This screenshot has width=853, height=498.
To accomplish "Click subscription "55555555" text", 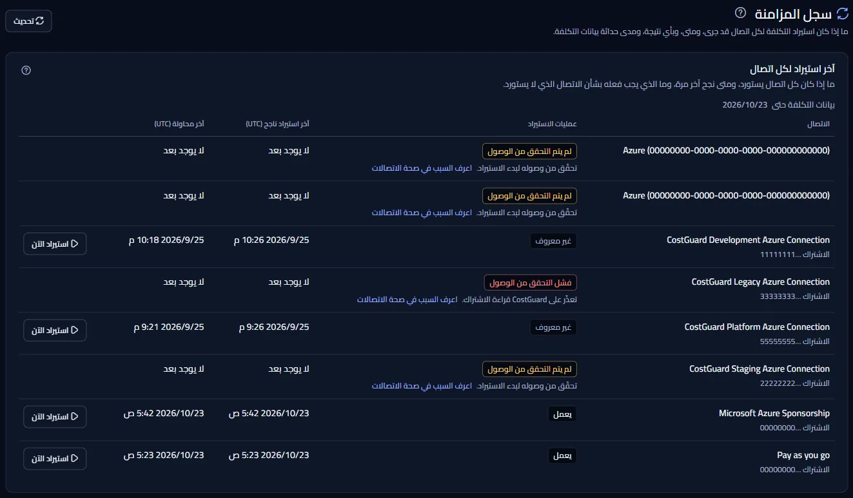I will click(794, 341).
